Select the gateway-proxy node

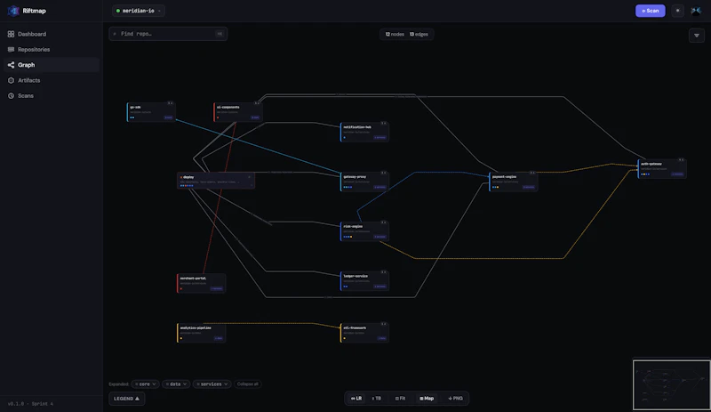click(364, 182)
